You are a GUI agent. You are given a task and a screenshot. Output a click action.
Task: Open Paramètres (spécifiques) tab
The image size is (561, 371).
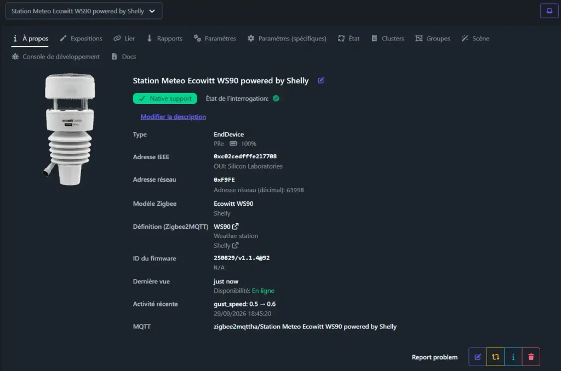[287, 39]
